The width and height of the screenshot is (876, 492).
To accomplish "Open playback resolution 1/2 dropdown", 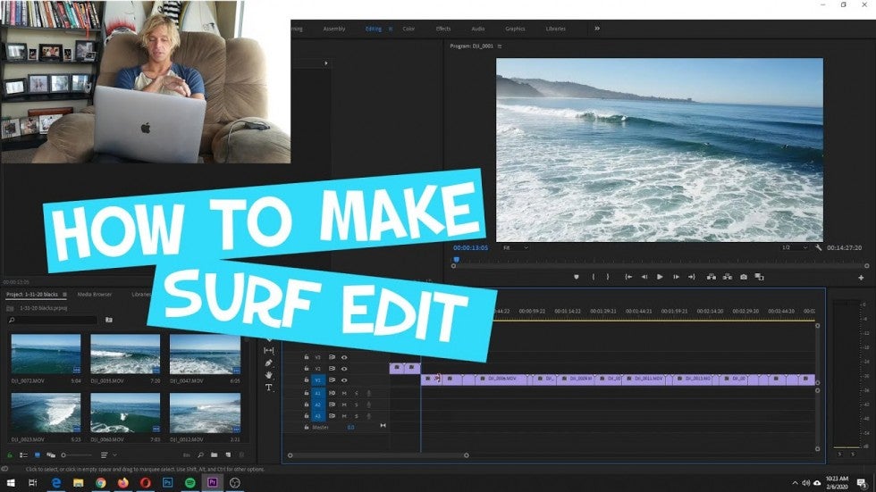I will (795, 247).
